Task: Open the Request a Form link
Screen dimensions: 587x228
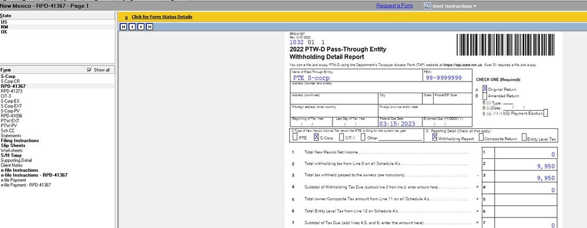Action: click(395, 6)
